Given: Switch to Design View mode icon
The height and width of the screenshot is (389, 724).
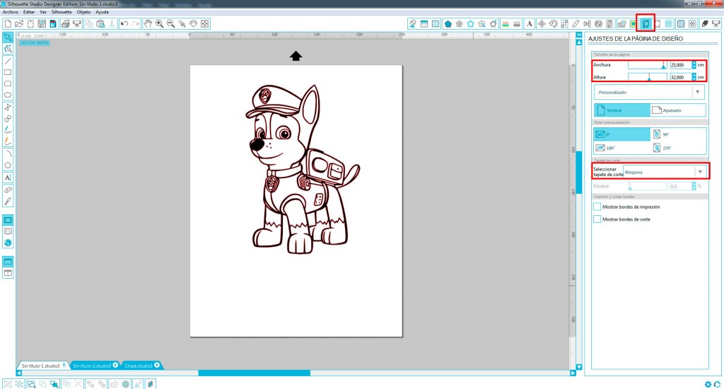Looking at the screenshot, I should (x=8, y=220).
